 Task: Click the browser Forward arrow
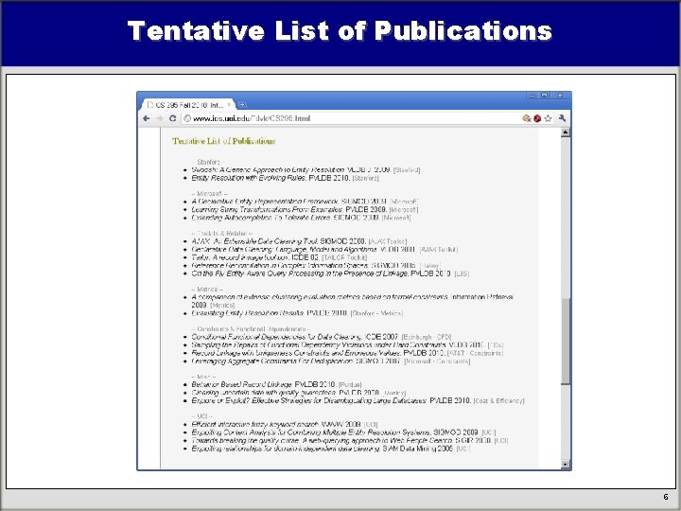160,118
